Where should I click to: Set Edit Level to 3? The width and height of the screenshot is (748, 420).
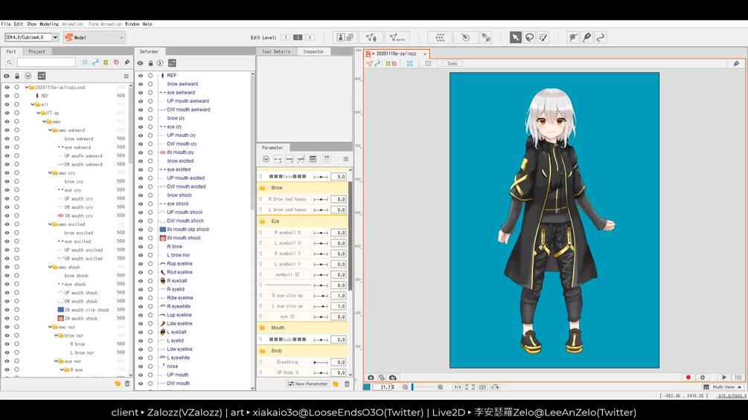310,37
